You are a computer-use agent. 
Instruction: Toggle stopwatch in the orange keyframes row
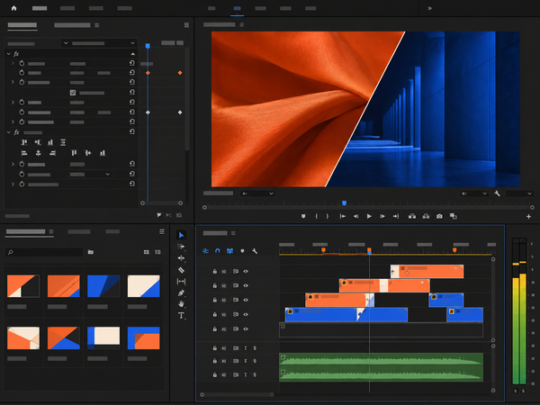[x=22, y=73]
